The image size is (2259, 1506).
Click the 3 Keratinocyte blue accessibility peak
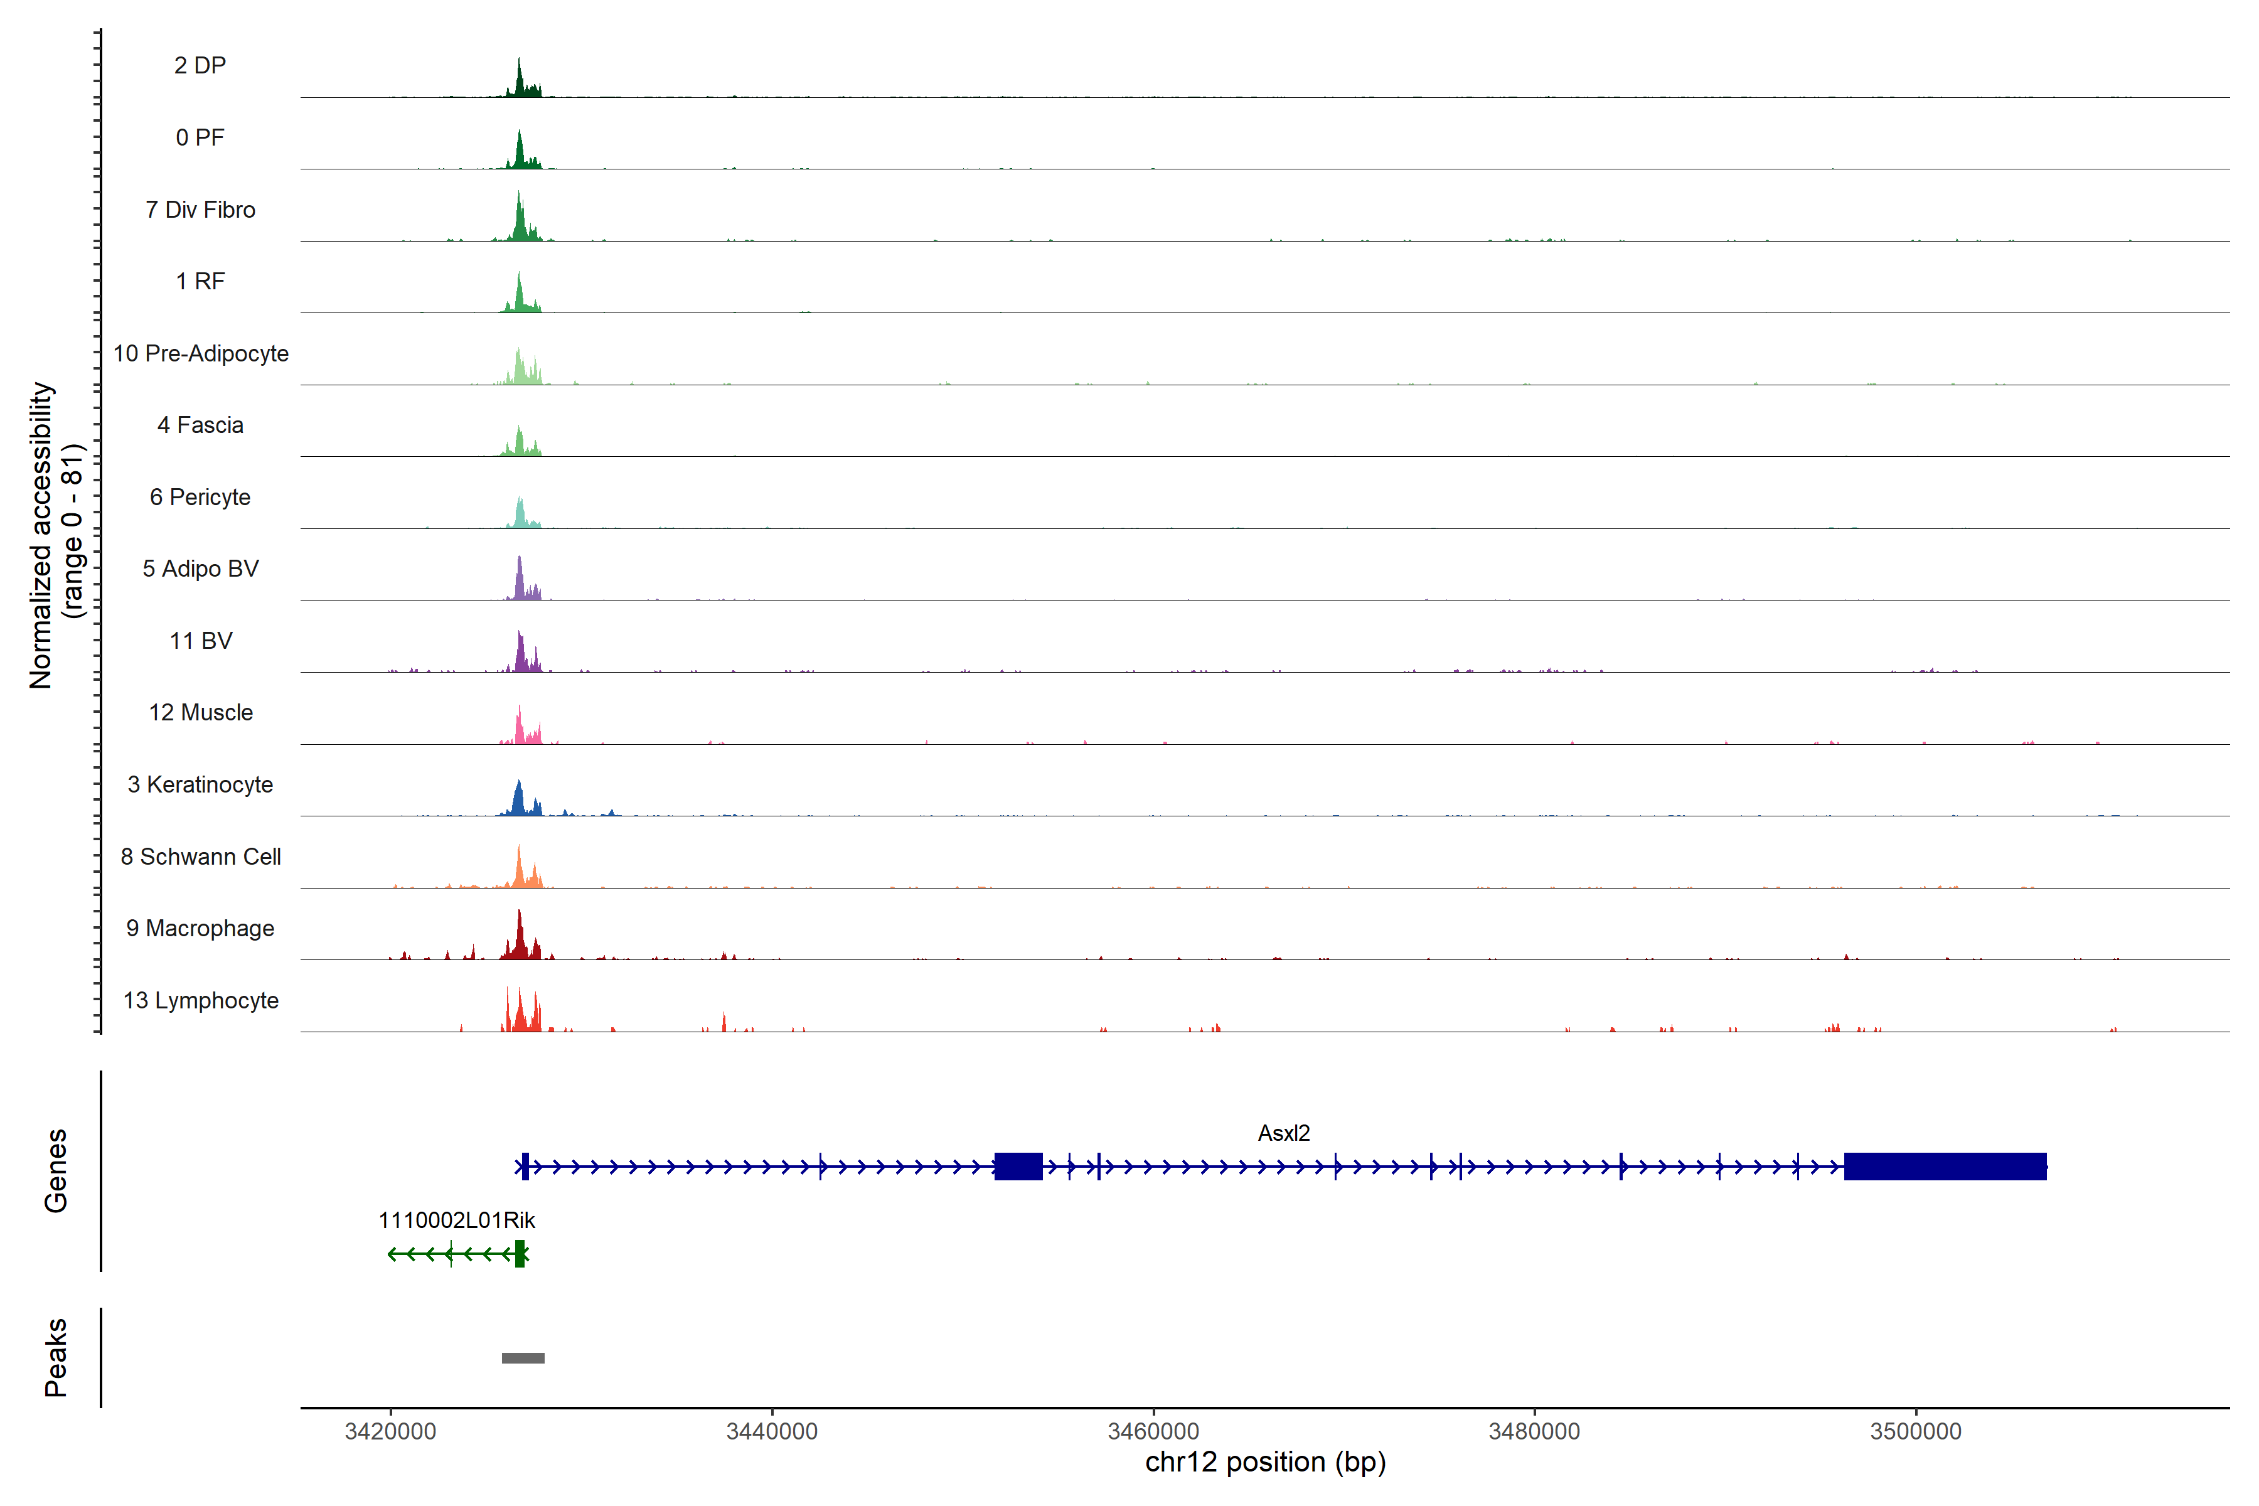click(x=519, y=802)
